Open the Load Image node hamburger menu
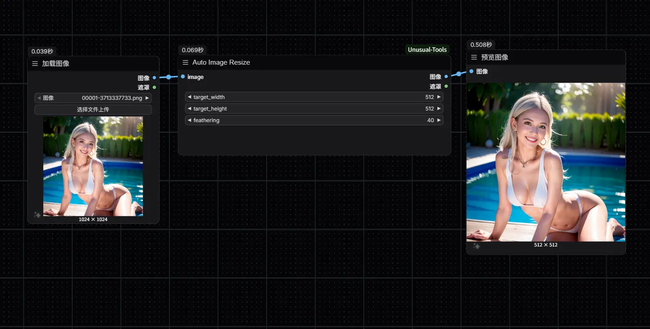Viewport: 650px width, 329px height. [x=35, y=64]
